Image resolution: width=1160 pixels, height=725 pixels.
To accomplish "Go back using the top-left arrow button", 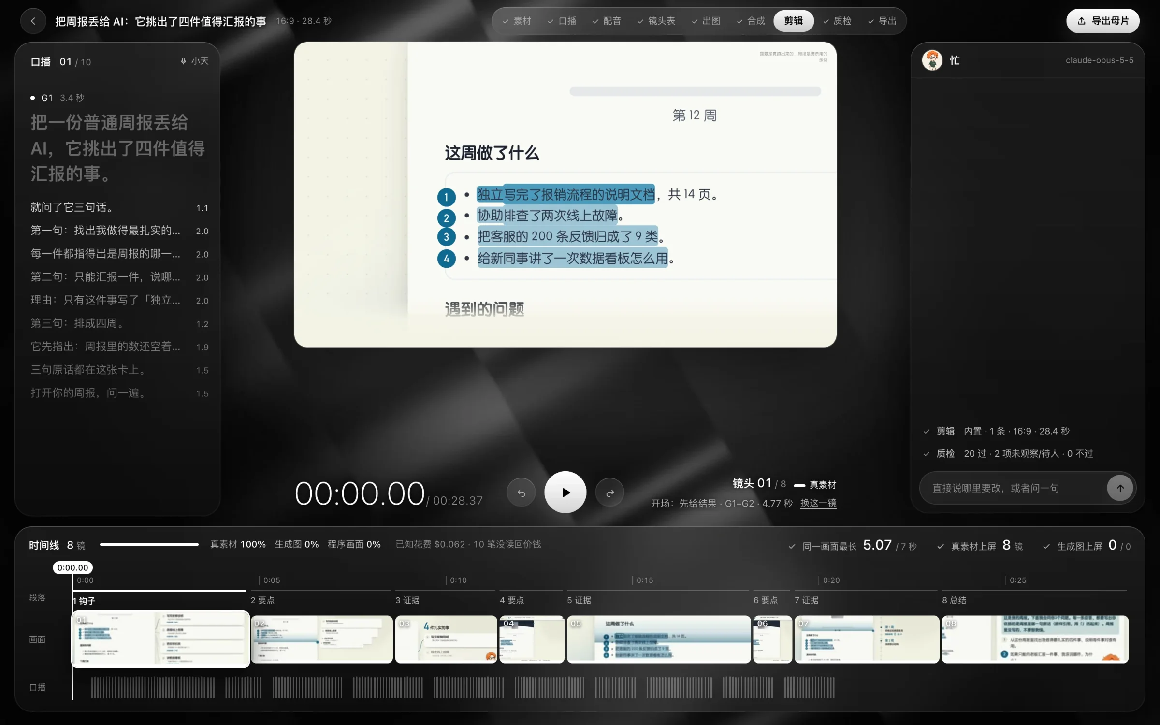I will click(x=33, y=21).
